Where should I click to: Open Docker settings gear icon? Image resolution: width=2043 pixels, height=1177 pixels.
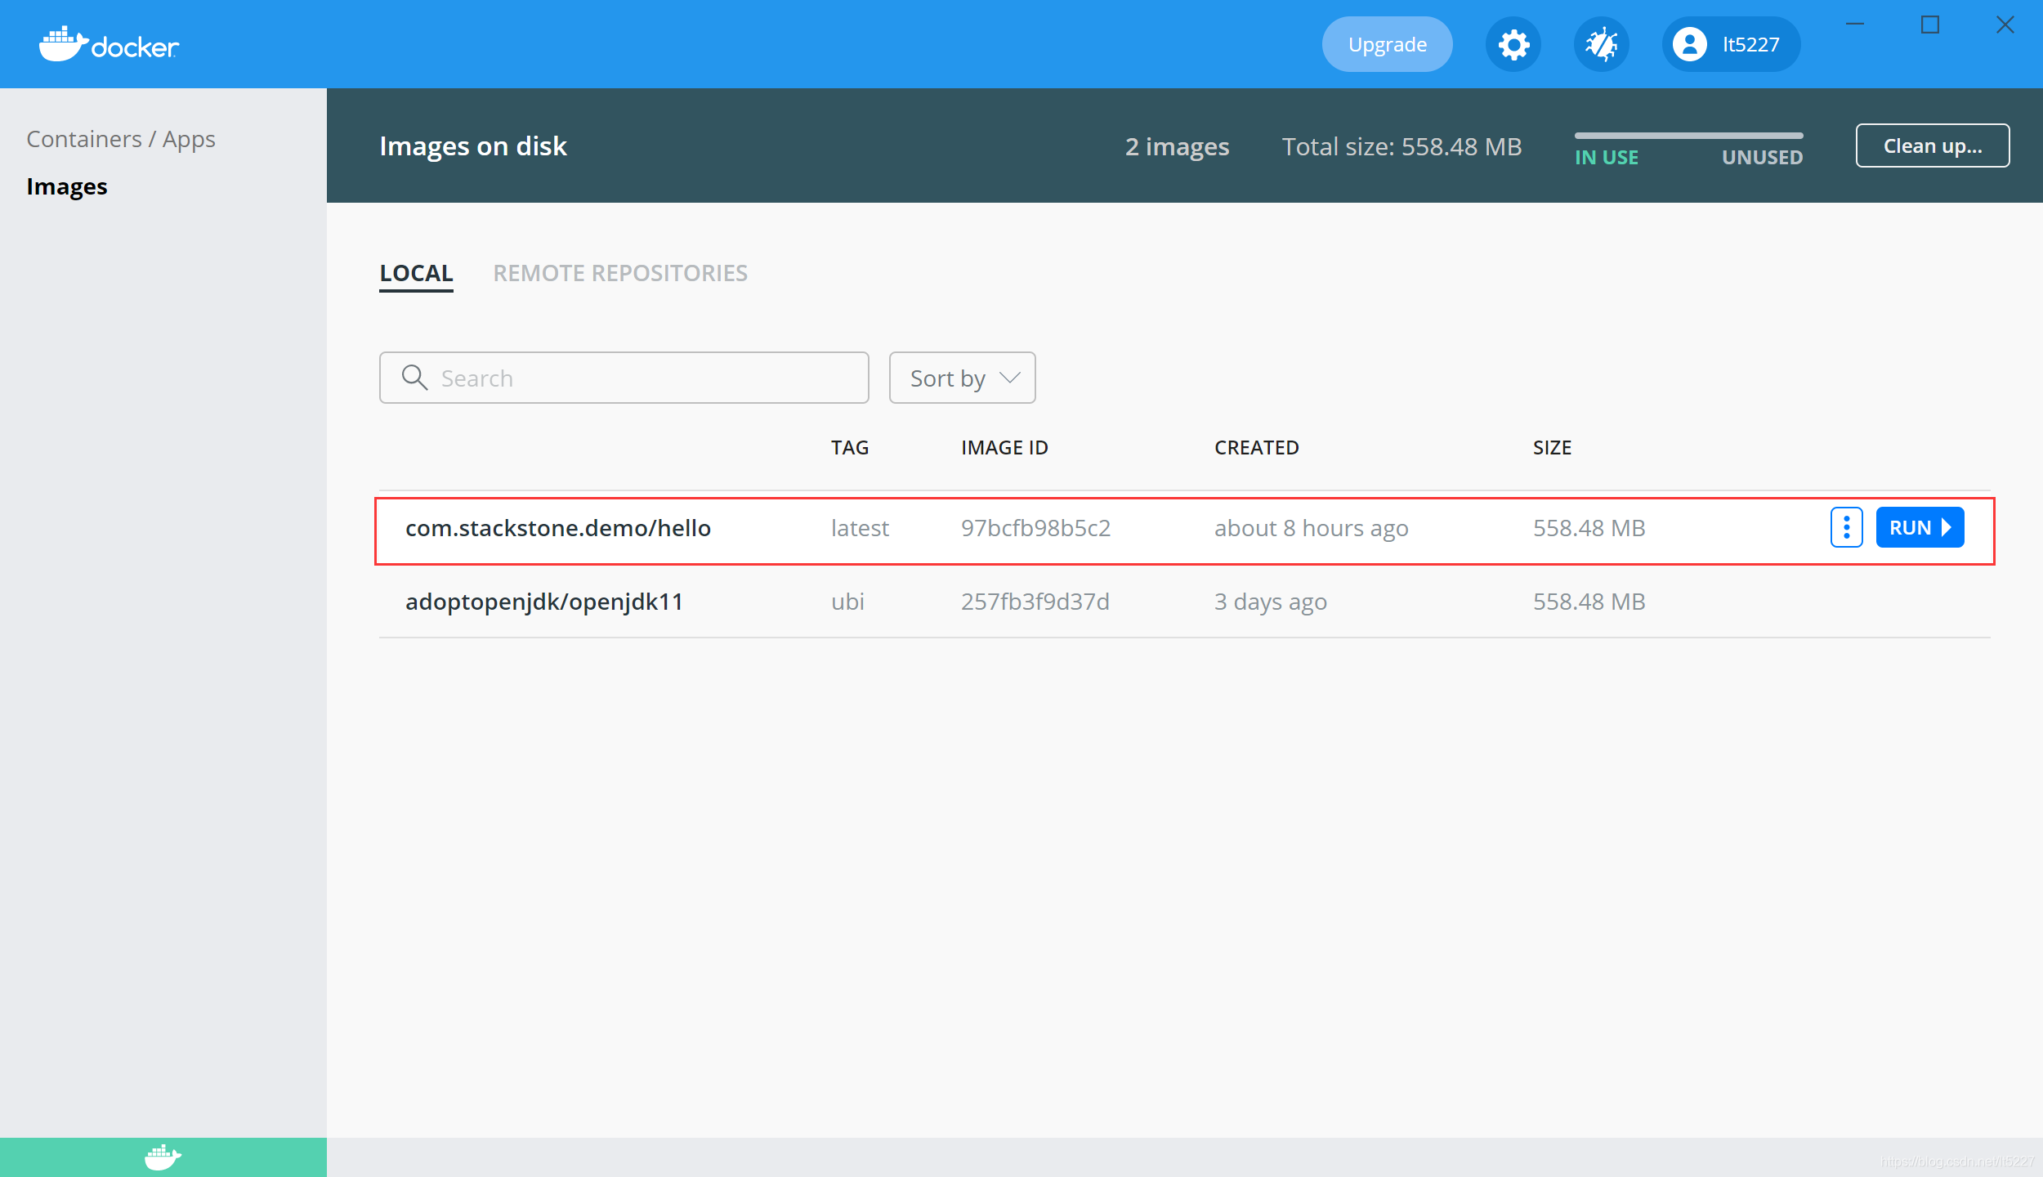pyautogui.click(x=1513, y=44)
